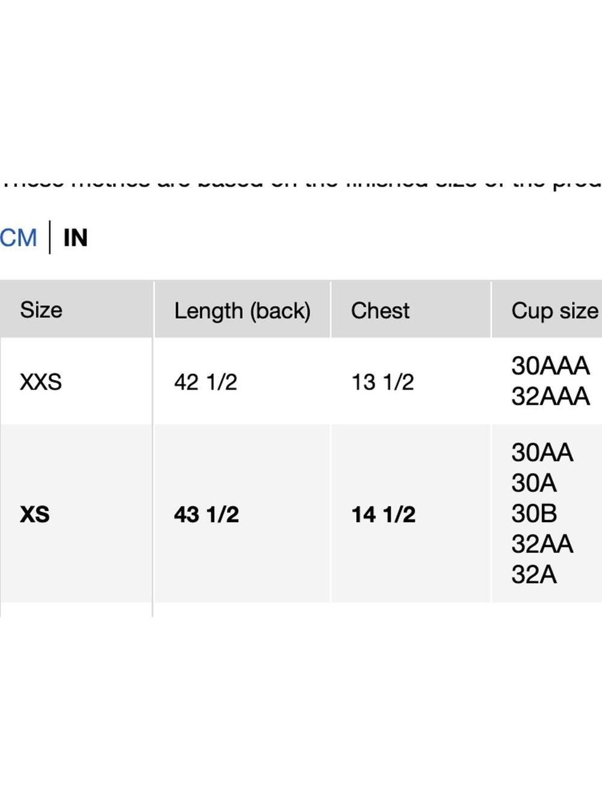Click the 13 1/2 chest value
This screenshot has height=801, width=602.
[x=382, y=382]
